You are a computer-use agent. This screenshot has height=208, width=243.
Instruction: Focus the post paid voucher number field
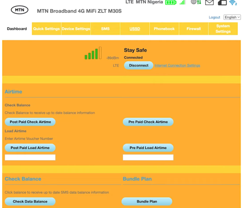point(30,157)
